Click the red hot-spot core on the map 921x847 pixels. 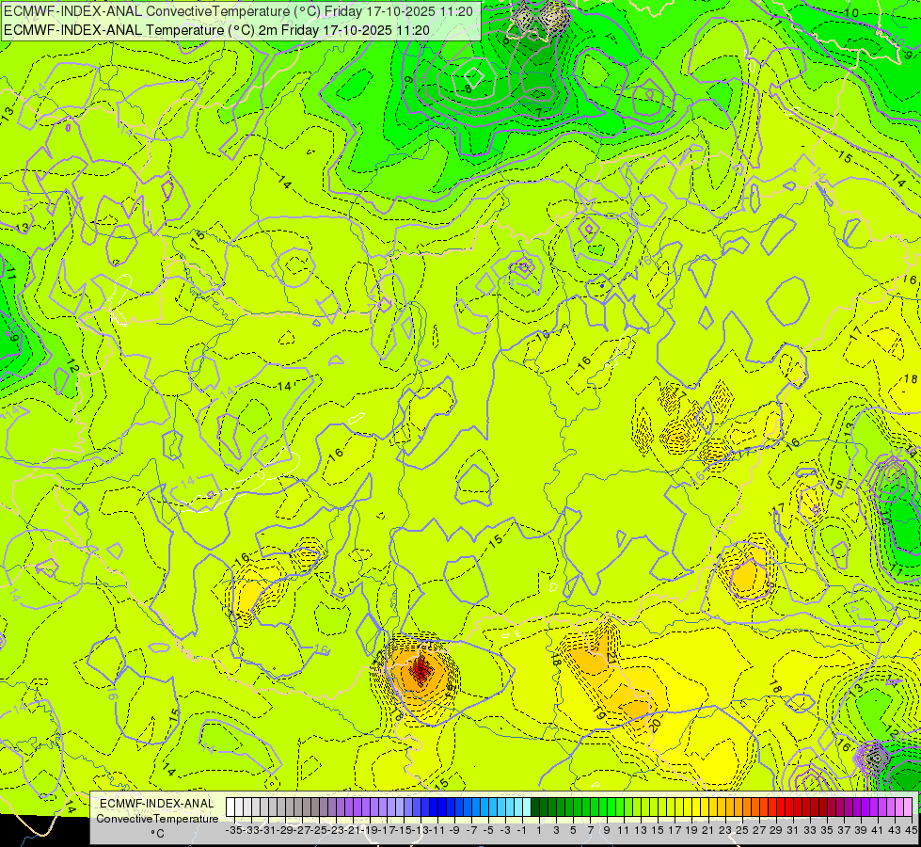tap(421, 669)
